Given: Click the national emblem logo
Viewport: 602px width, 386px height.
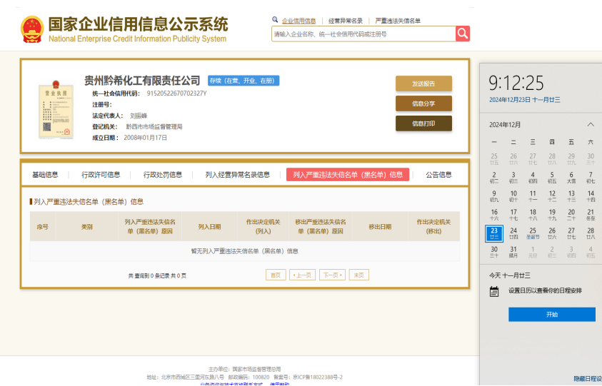Looking at the screenshot, I should click(31, 29).
